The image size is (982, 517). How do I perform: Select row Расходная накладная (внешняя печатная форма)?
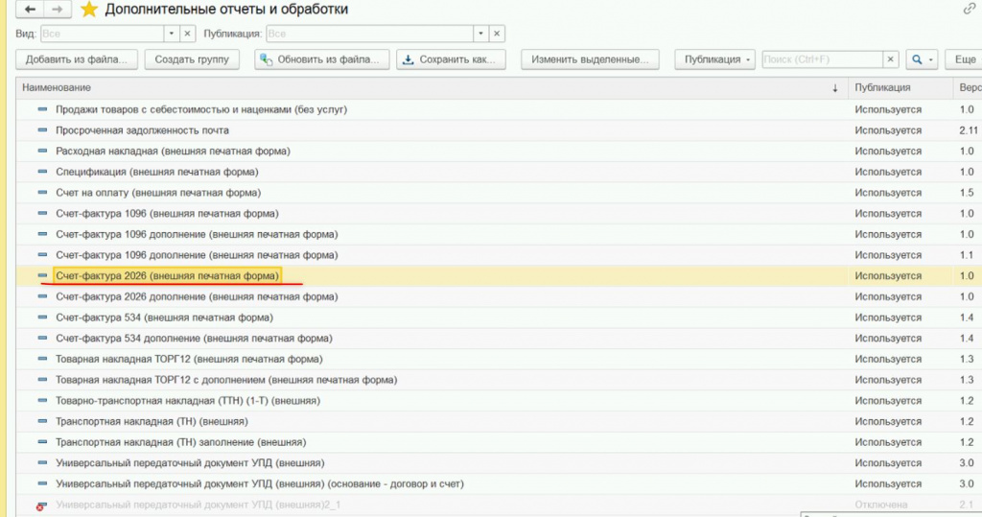(x=499, y=151)
